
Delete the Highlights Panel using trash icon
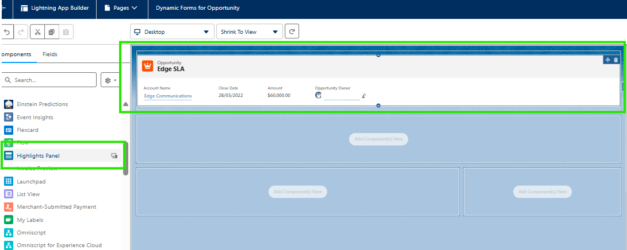coord(616,60)
